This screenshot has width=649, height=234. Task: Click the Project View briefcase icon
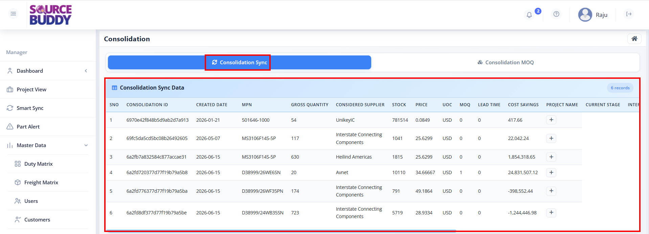[10, 89]
